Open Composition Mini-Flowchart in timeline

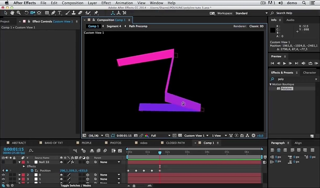point(75,151)
